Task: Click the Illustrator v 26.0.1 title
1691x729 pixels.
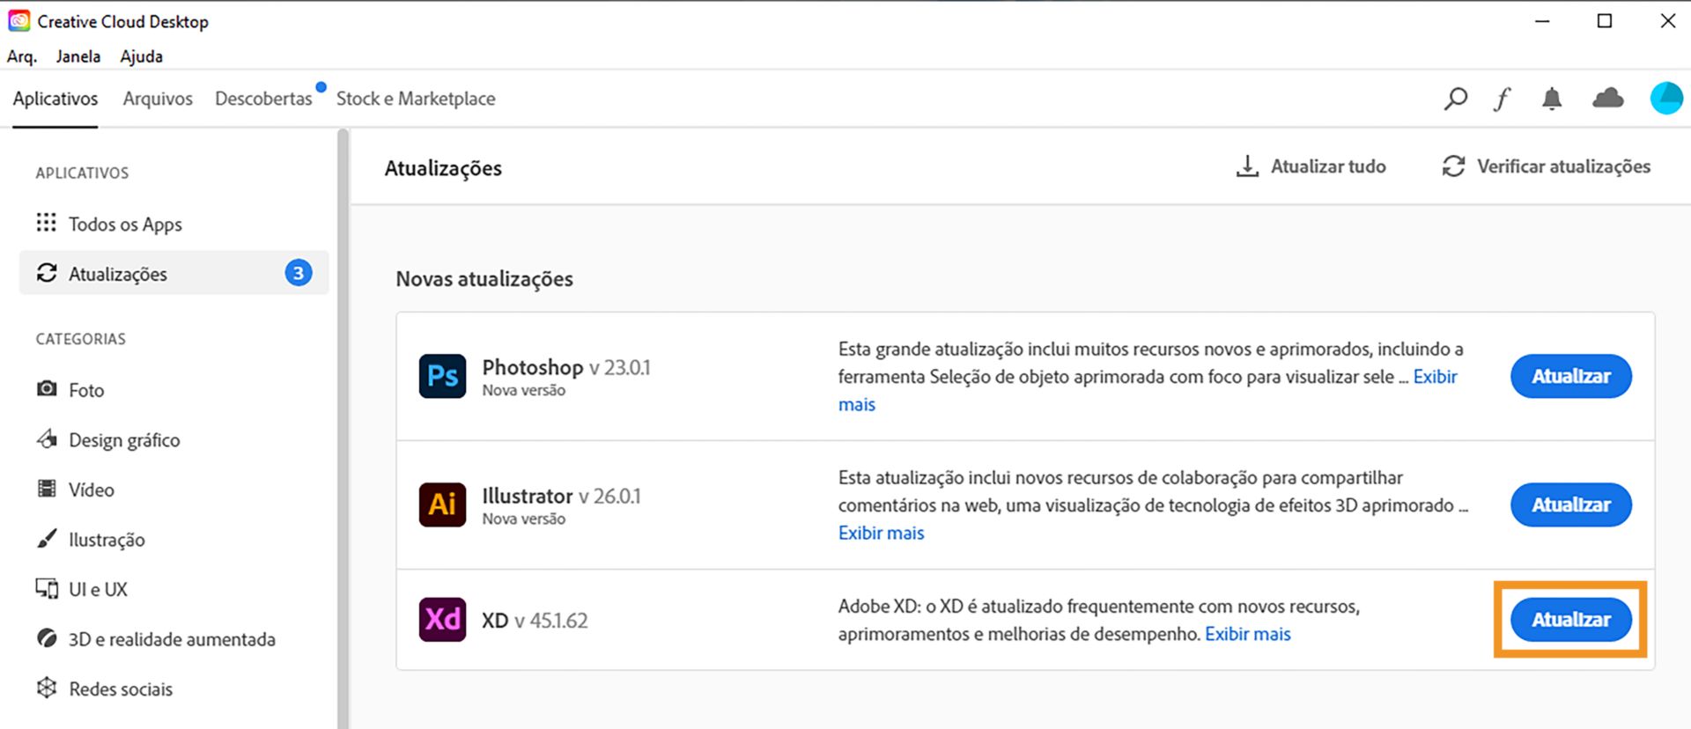Action: pyautogui.click(x=561, y=496)
